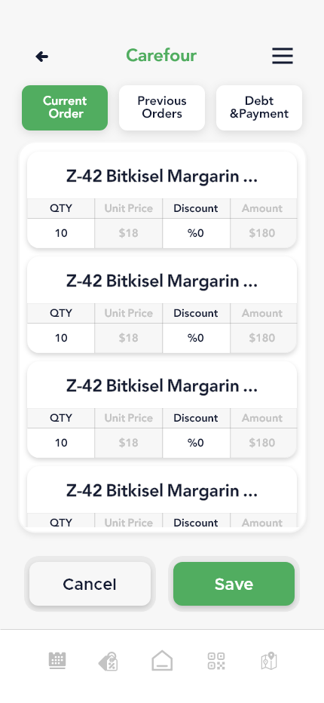Open the hamburger menu

283,56
